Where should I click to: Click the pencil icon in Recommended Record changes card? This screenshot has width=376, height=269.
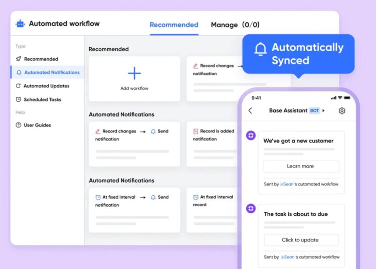pyautogui.click(x=196, y=66)
